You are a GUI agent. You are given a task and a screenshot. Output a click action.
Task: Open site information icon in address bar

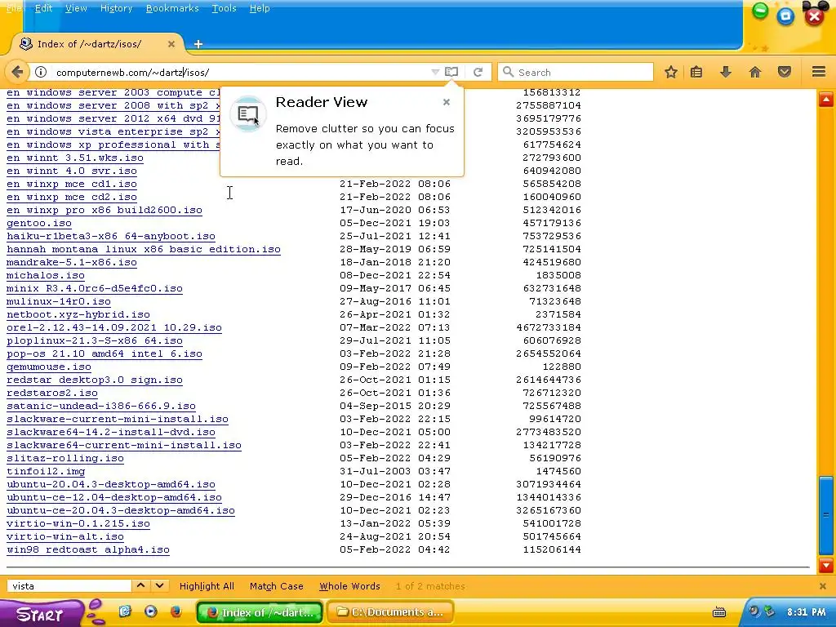point(41,72)
